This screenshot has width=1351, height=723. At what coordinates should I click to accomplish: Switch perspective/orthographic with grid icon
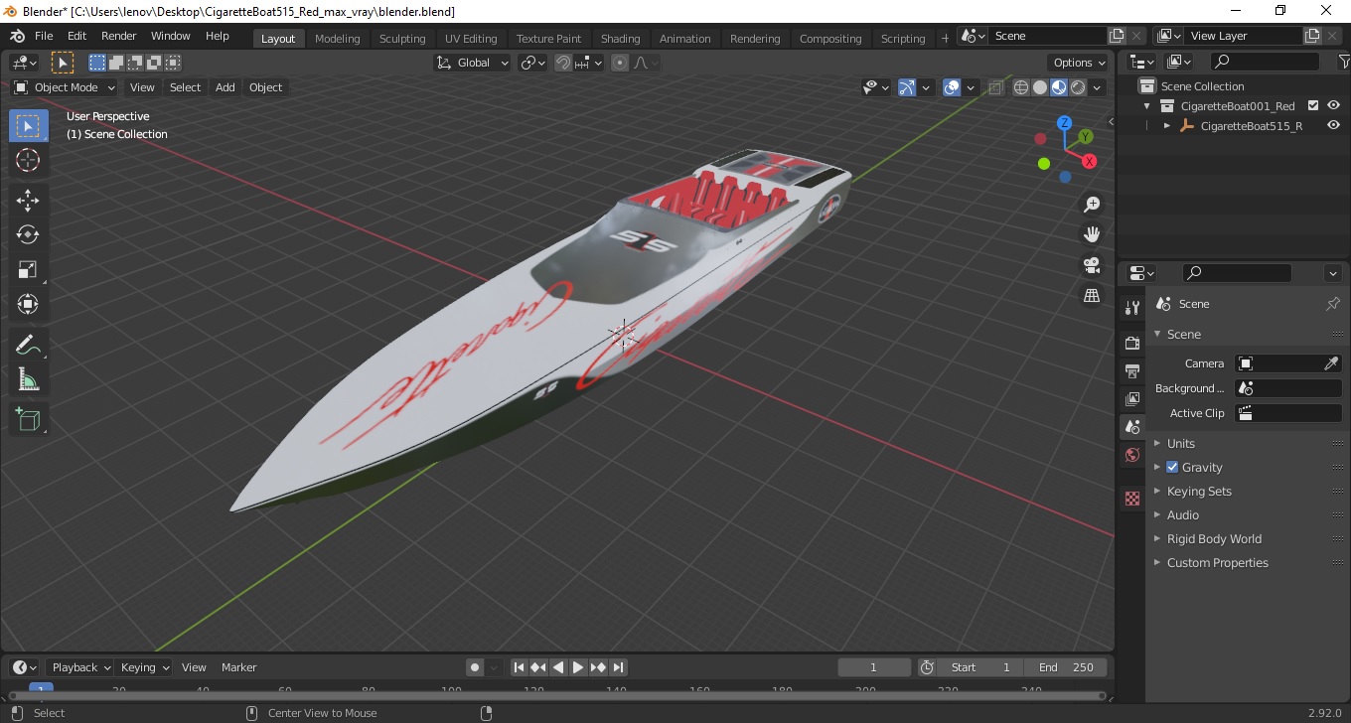pyautogui.click(x=1092, y=296)
